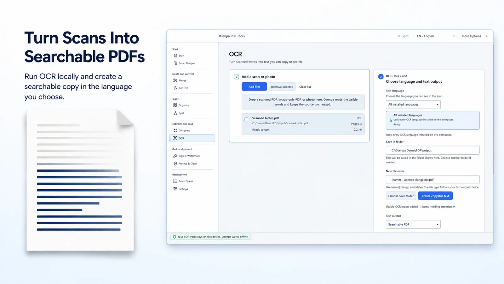Click the Save in folder path field
This screenshot has width=504, height=284.
[x=432, y=150]
